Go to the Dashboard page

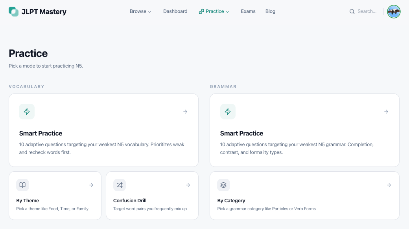[175, 11]
